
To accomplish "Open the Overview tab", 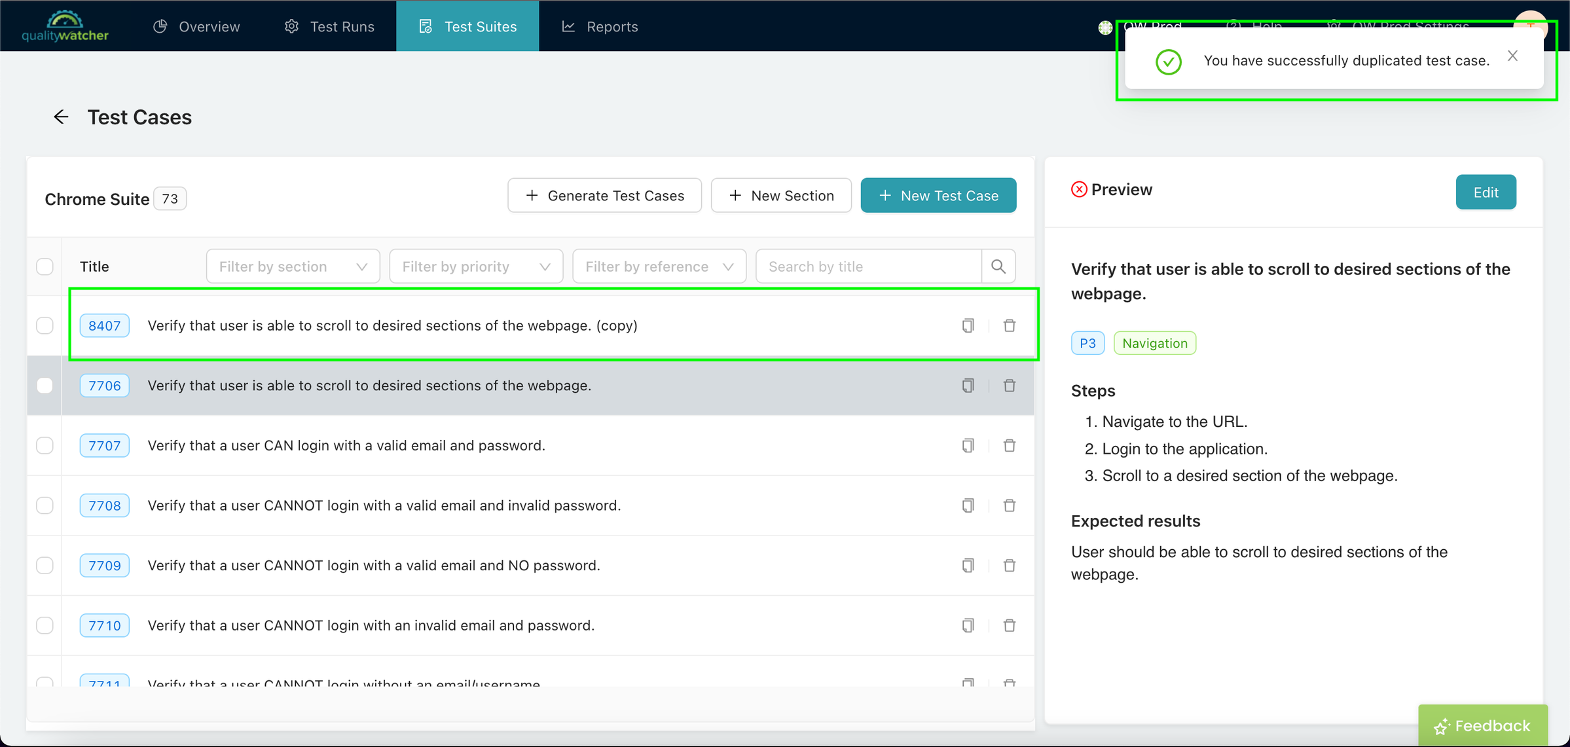I will click(x=196, y=26).
